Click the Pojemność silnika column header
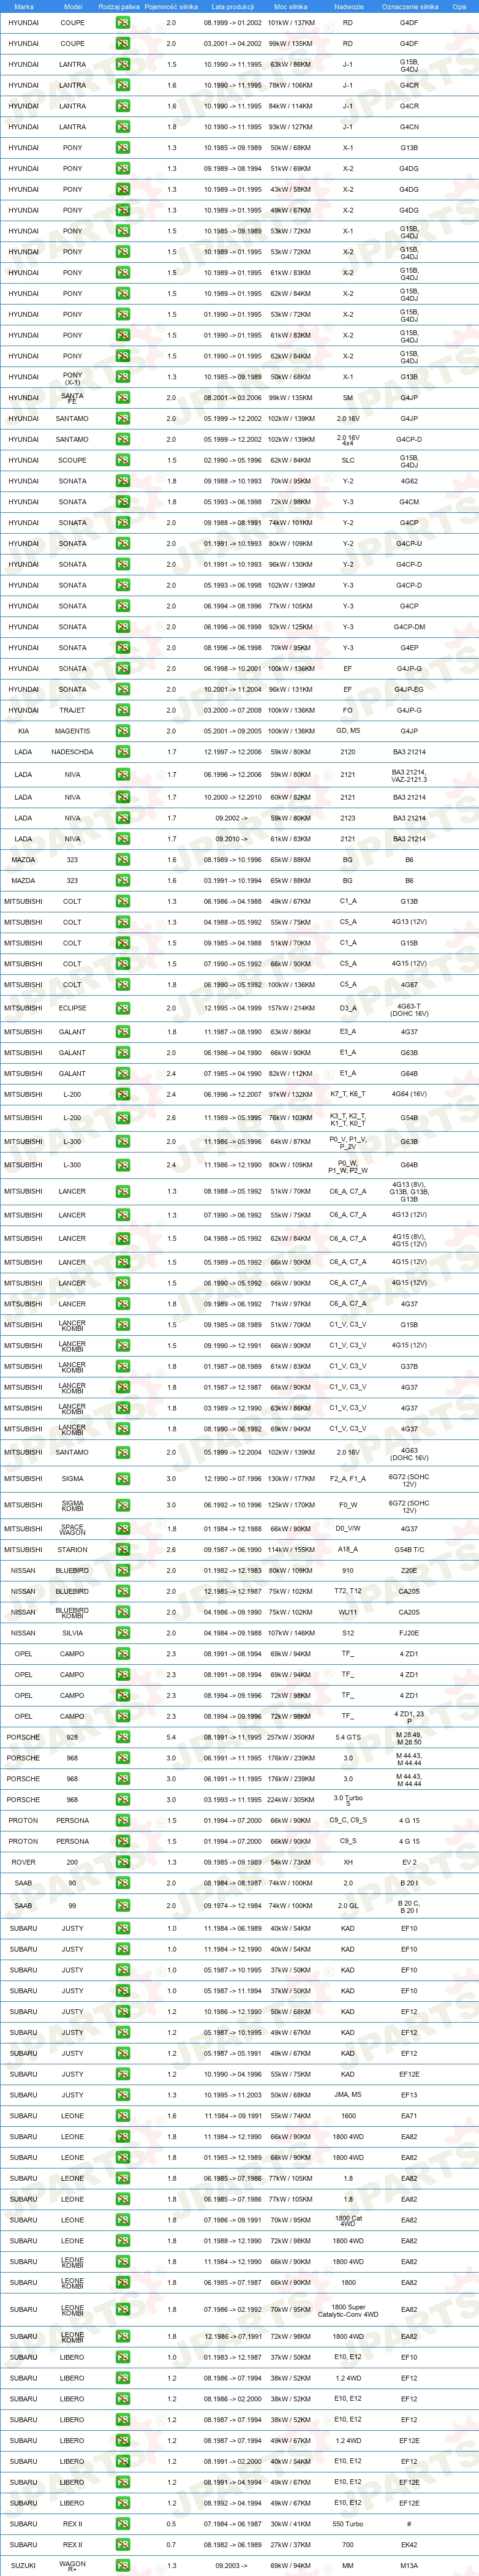The width and height of the screenshot is (479, 2576). [171, 6]
